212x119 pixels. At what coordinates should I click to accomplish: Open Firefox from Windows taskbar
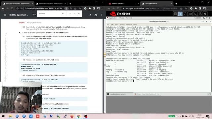pyautogui.click(x=72, y=116)
